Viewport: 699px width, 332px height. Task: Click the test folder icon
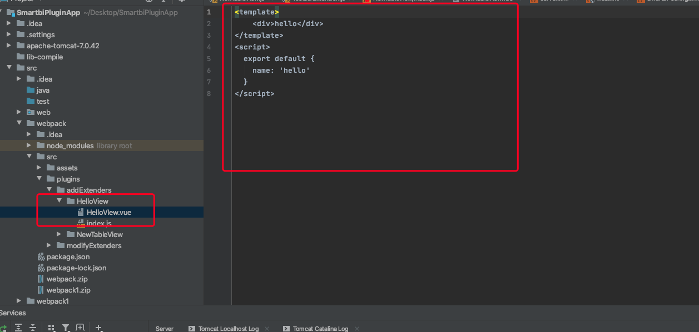tap(31, 101)
